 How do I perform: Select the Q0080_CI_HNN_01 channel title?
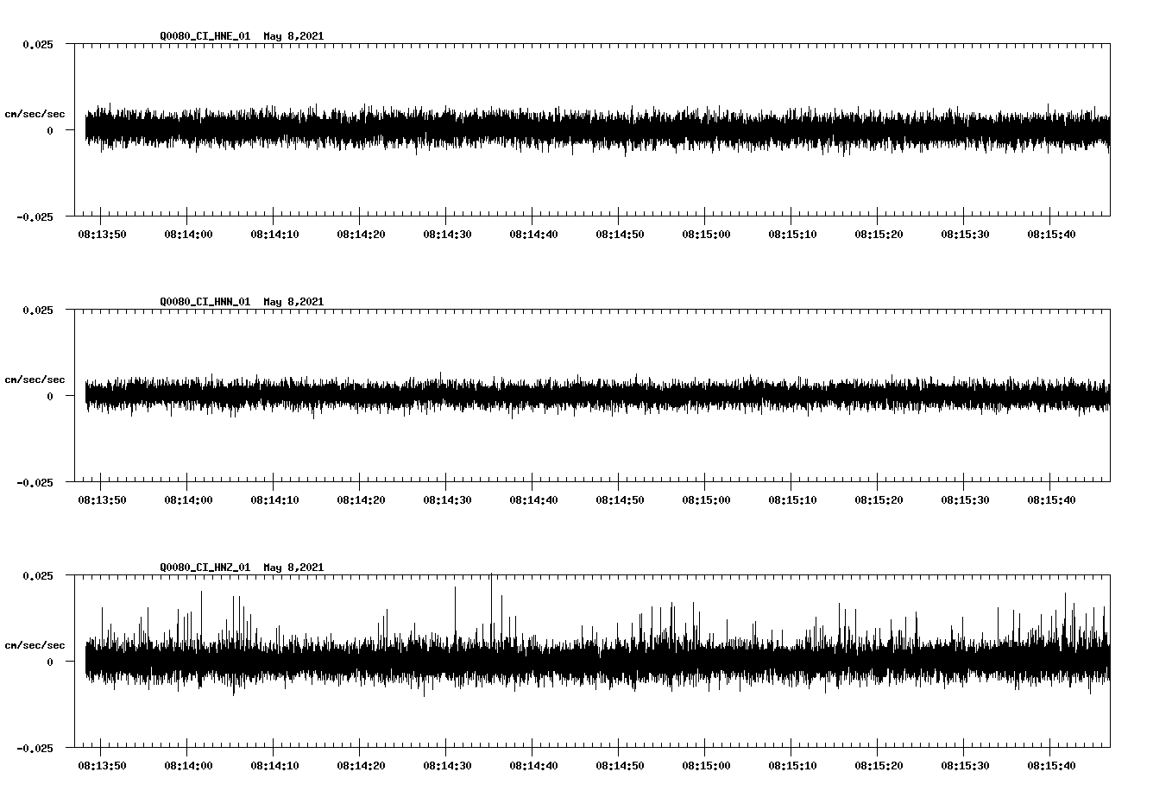pos(205,302)
